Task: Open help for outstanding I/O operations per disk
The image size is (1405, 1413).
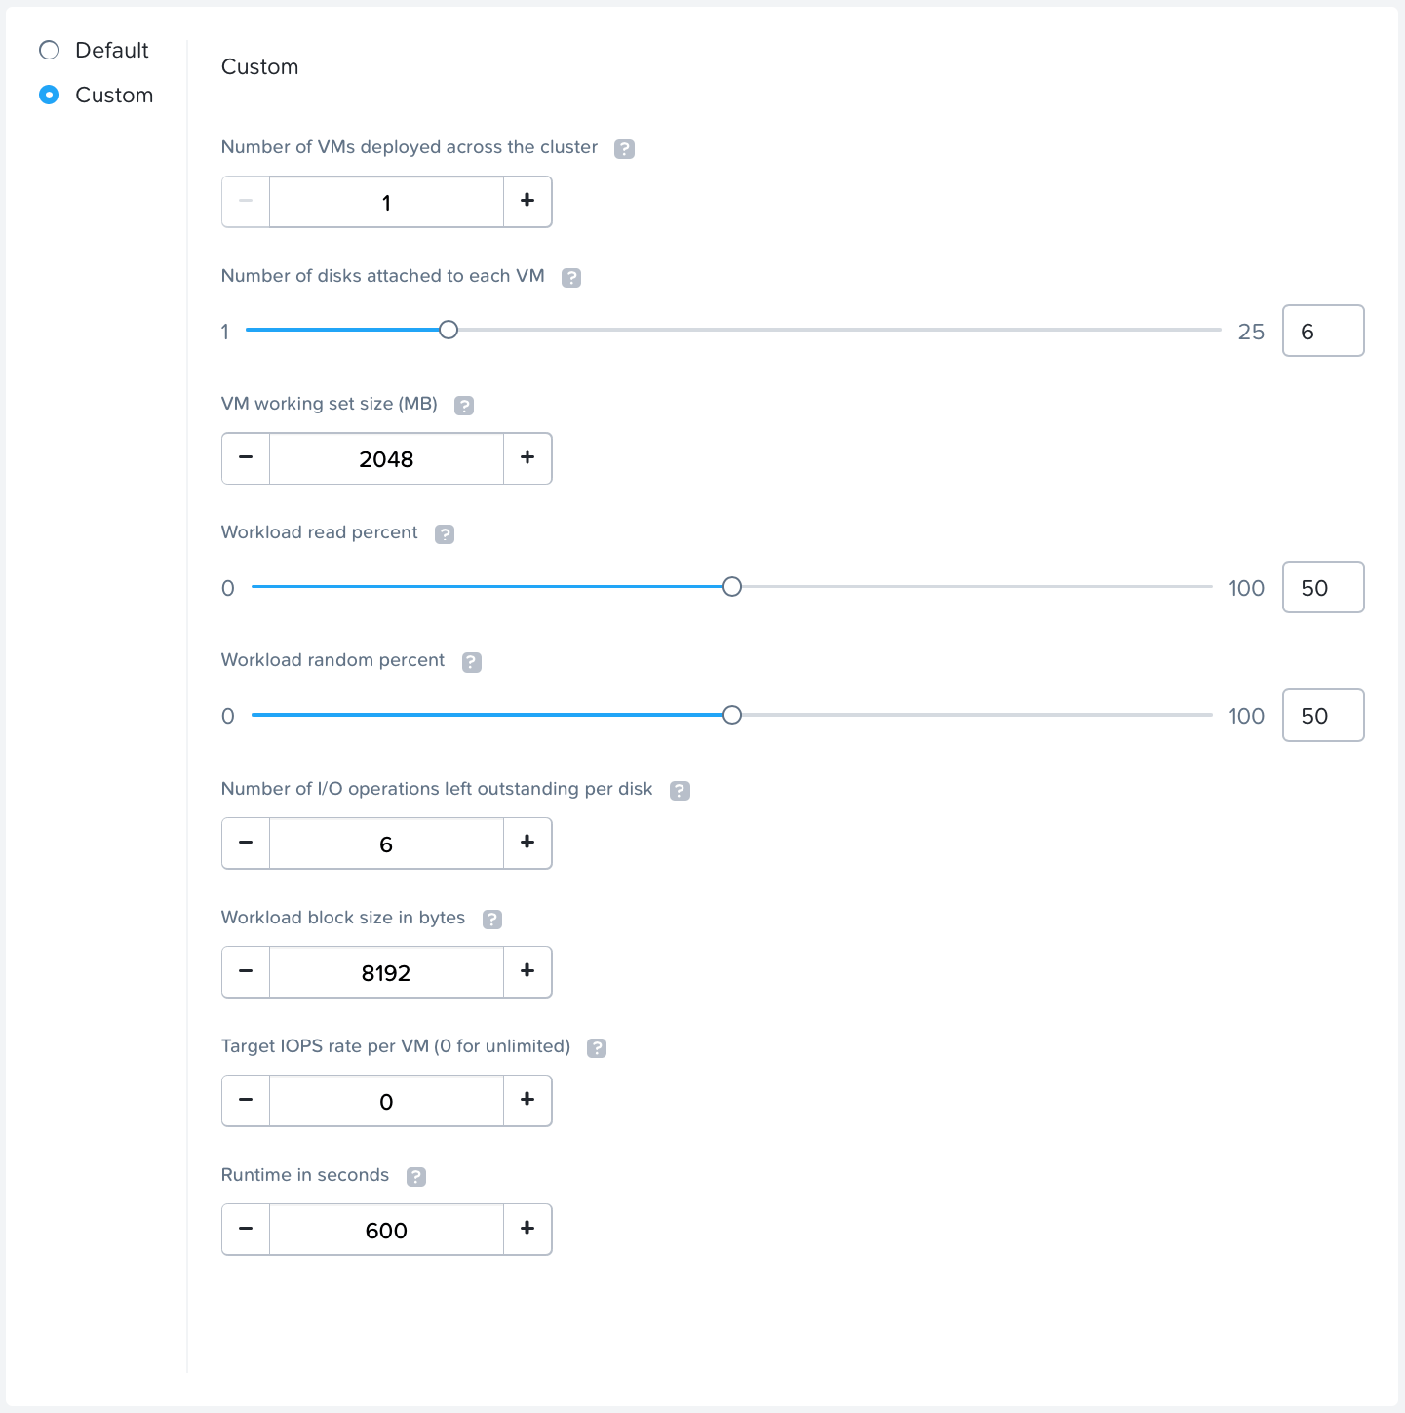Action: [680, 791]
